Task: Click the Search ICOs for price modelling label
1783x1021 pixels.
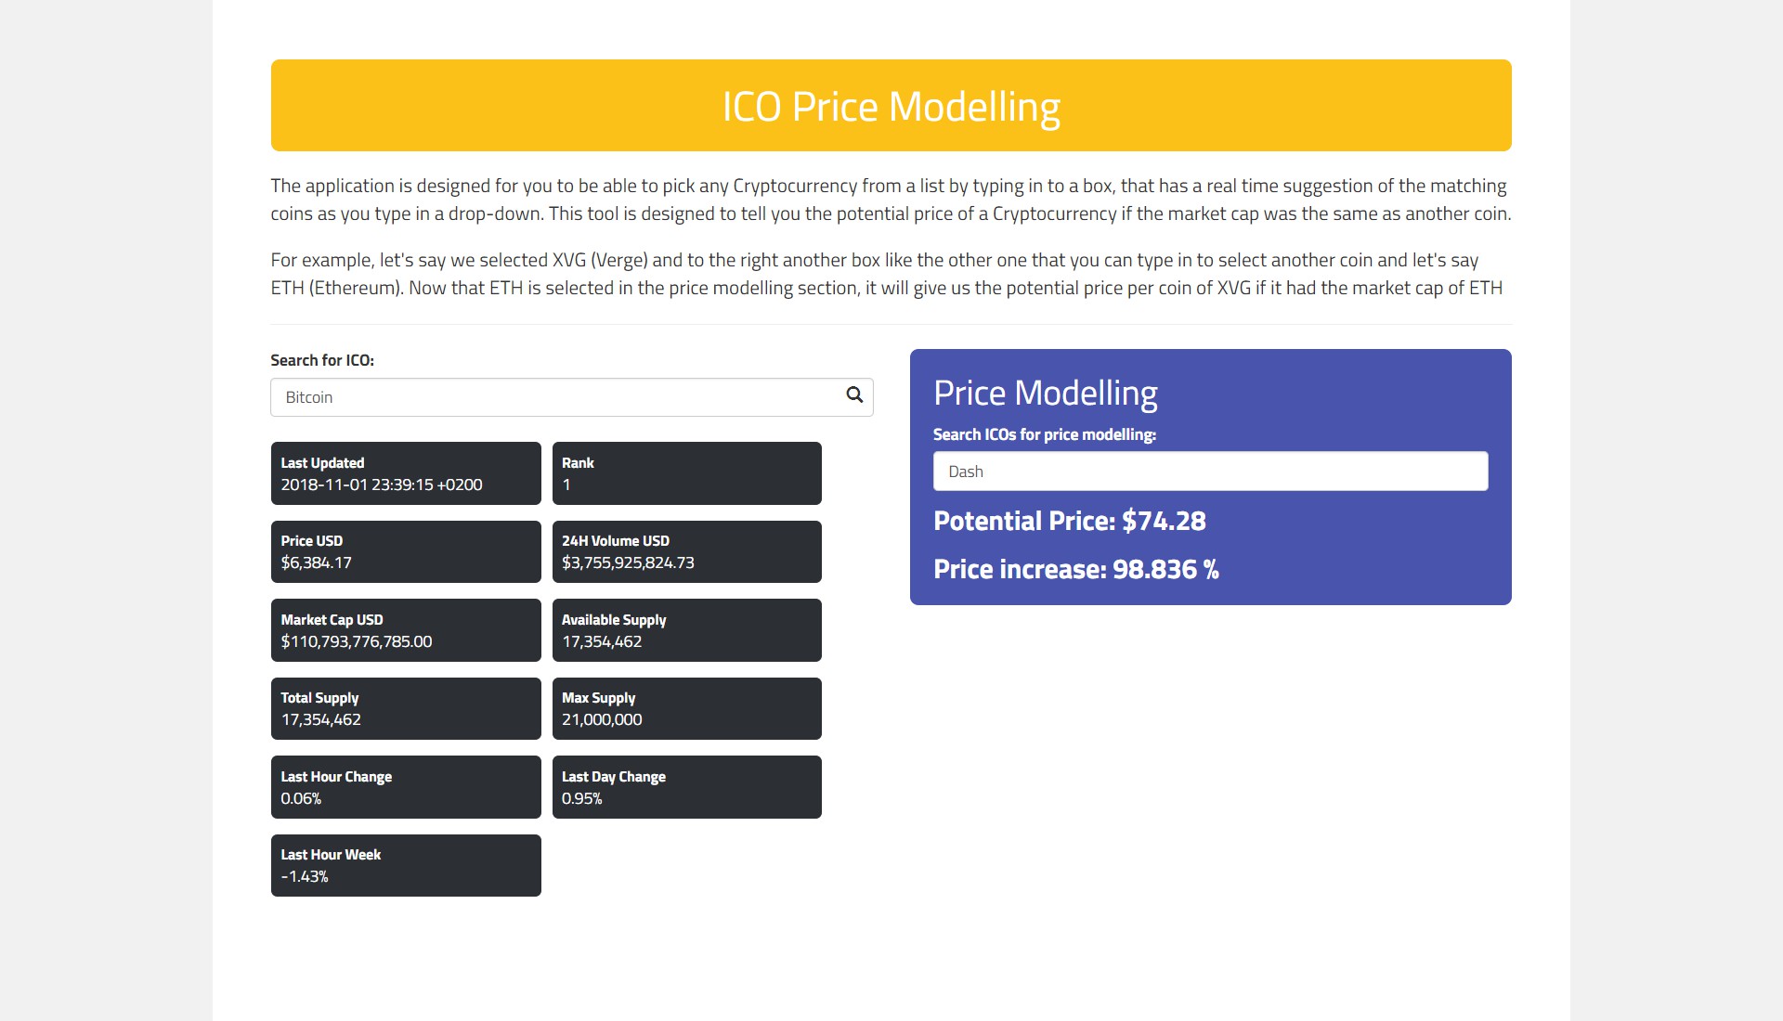Action: pos(1044,433)
